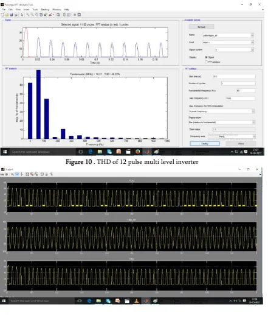268x315 pixels.
Task: Click the Save figure icon in toolbar
Action: coord(12,15)
